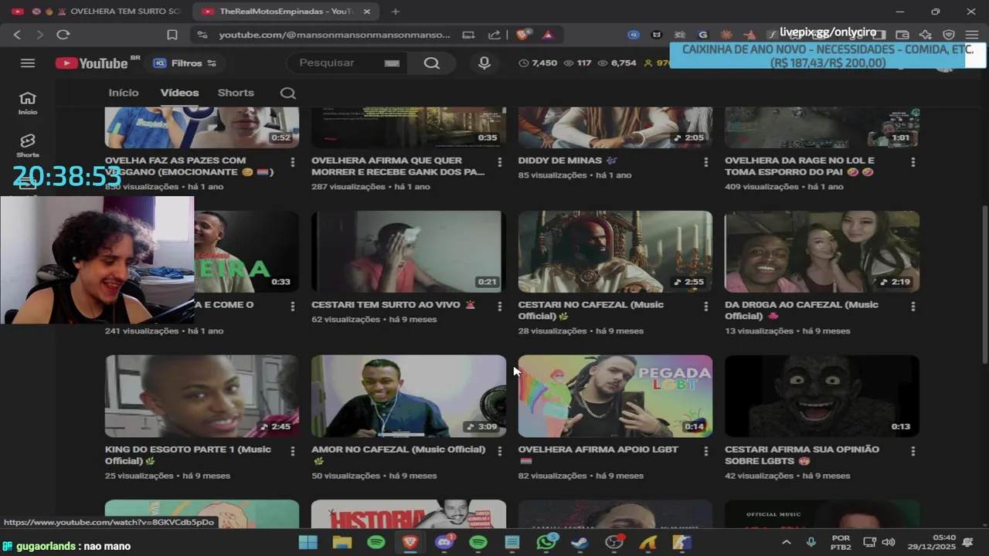Open the YouTube hamburger guide menu

[x=28, y=63]
